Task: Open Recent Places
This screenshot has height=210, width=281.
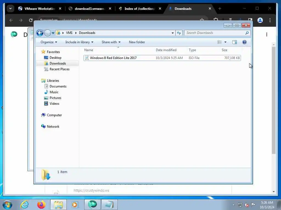Action: click(60, 69)
